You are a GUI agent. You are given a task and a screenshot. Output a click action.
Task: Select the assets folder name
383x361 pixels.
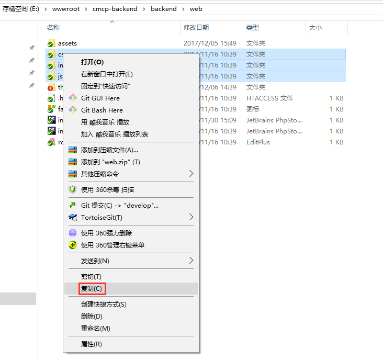pos(67,43)
